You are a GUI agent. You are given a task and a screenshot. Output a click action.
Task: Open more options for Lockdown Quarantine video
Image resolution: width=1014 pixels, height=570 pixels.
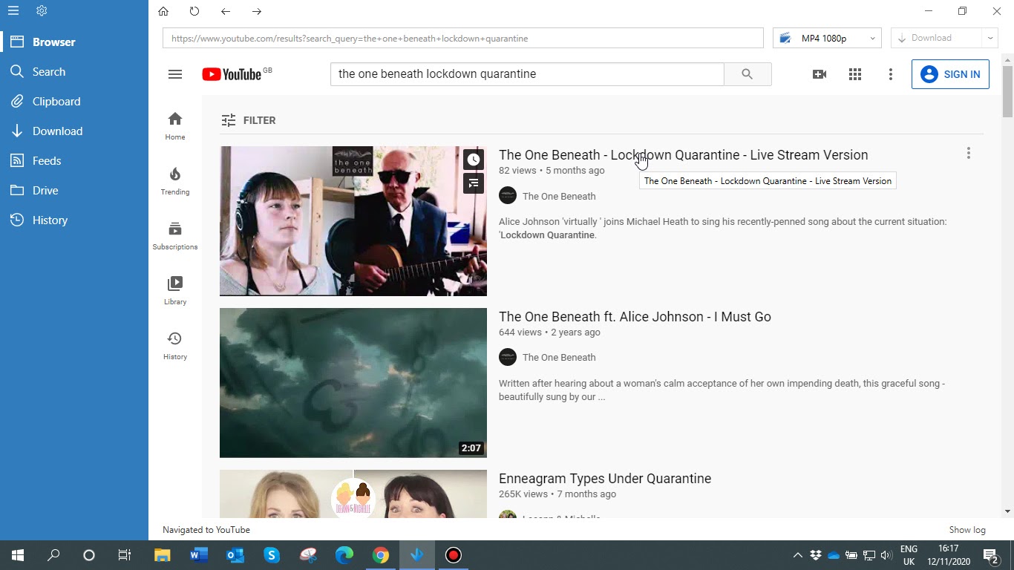pyautogui.click(x=968, y=154)
